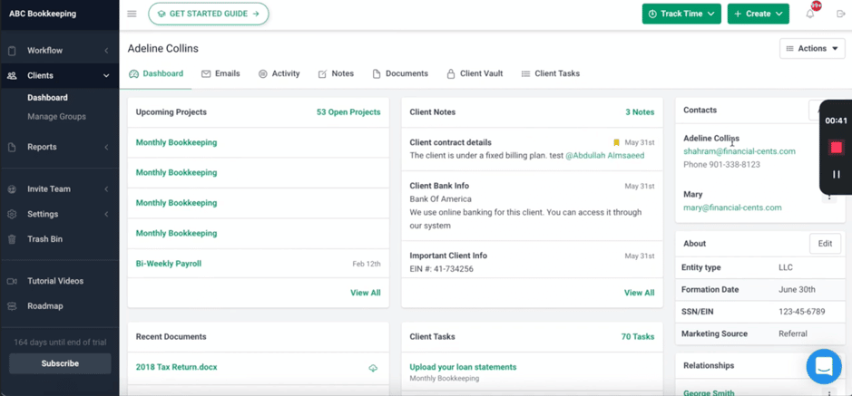Open the Create dropdown menu
Image resolution: width=852 pixels, height=396 pixels.
[x=758, y=14]
